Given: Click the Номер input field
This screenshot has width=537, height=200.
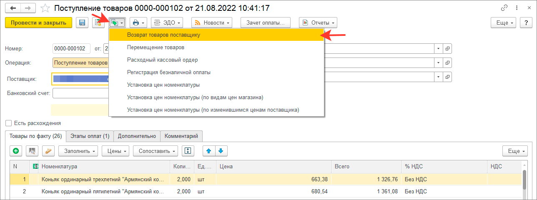Looking at the screenshot, I should tap(71, 49).
